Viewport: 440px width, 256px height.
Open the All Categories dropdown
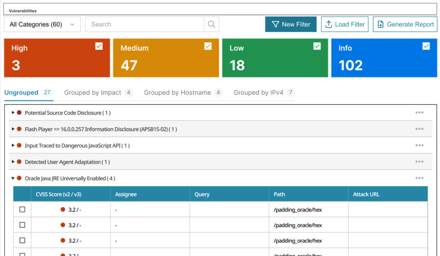point(42,24)
